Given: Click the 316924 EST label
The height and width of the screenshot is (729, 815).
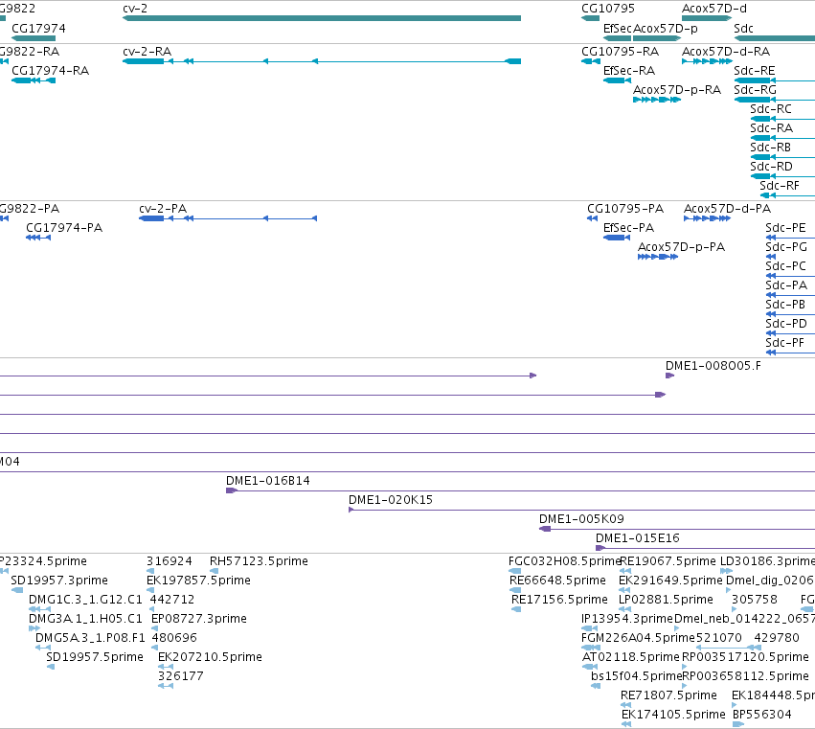Looking at the screenshot, I should (169, 561).
